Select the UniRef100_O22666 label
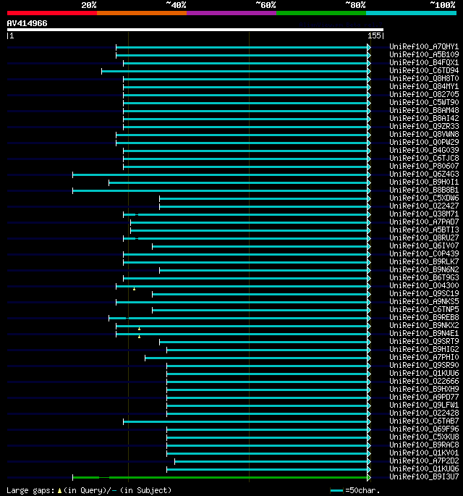Image resolution: width=463 pixels, height=496 pixels. 424,381
